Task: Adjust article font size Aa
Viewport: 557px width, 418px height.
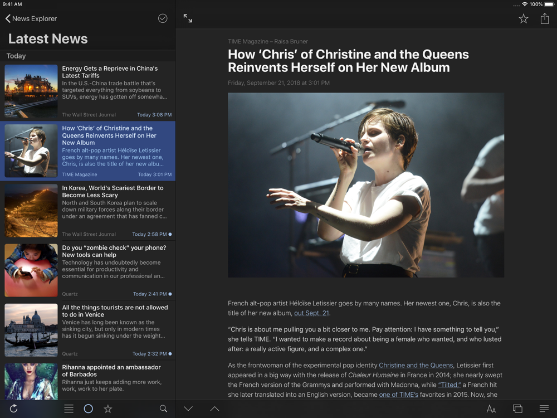Action: [491, 409]
